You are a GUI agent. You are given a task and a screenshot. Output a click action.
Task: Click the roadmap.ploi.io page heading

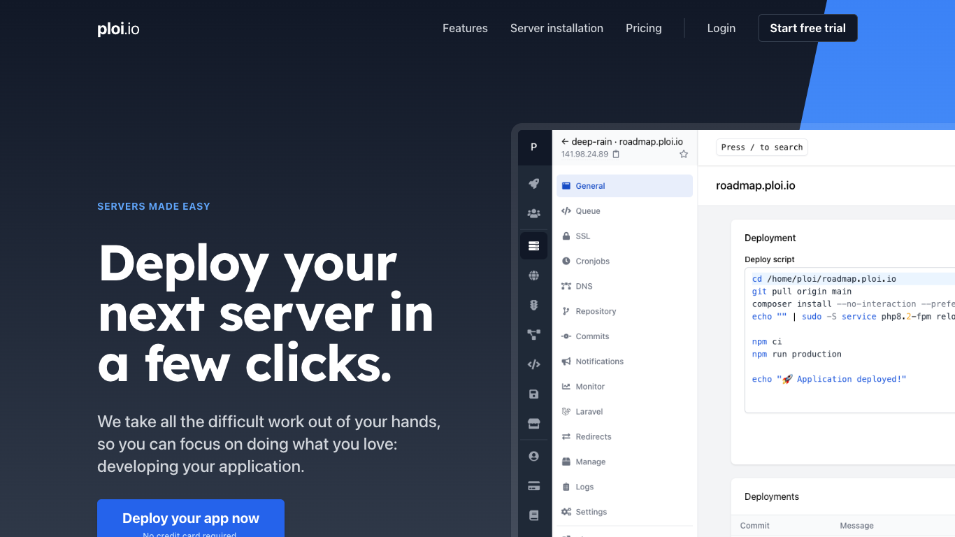pyautogui.click(x=756, y=186)
